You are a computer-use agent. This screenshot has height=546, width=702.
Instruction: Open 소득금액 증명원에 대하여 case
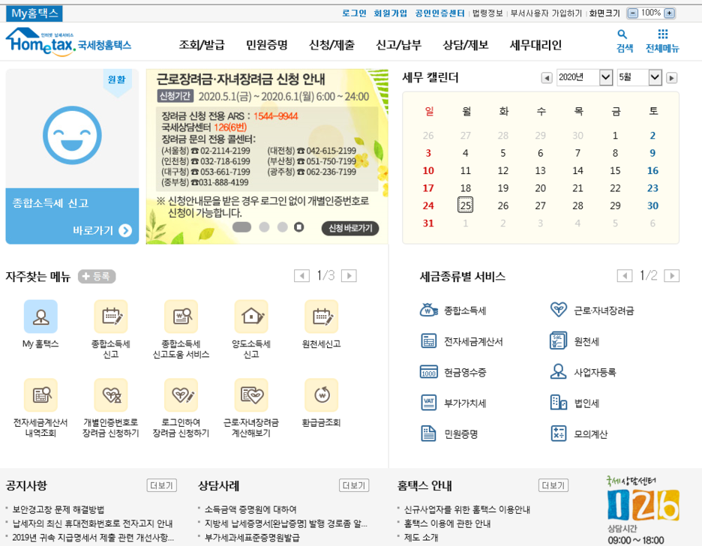click(250, 509)
